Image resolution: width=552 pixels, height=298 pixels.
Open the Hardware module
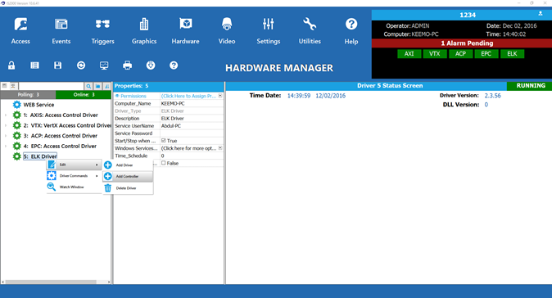(x=186, y=31)
